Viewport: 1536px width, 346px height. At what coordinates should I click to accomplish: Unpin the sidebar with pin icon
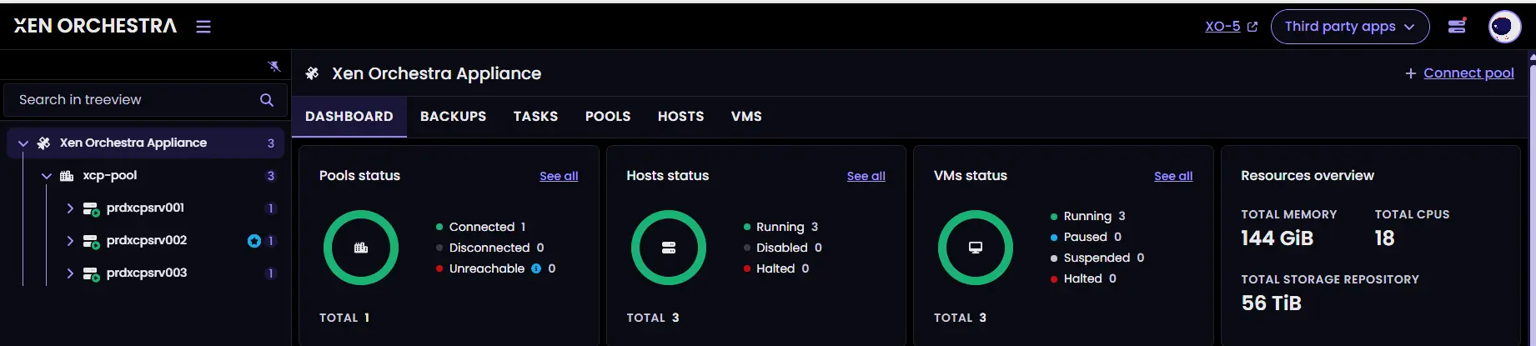[x=274, y=66]
